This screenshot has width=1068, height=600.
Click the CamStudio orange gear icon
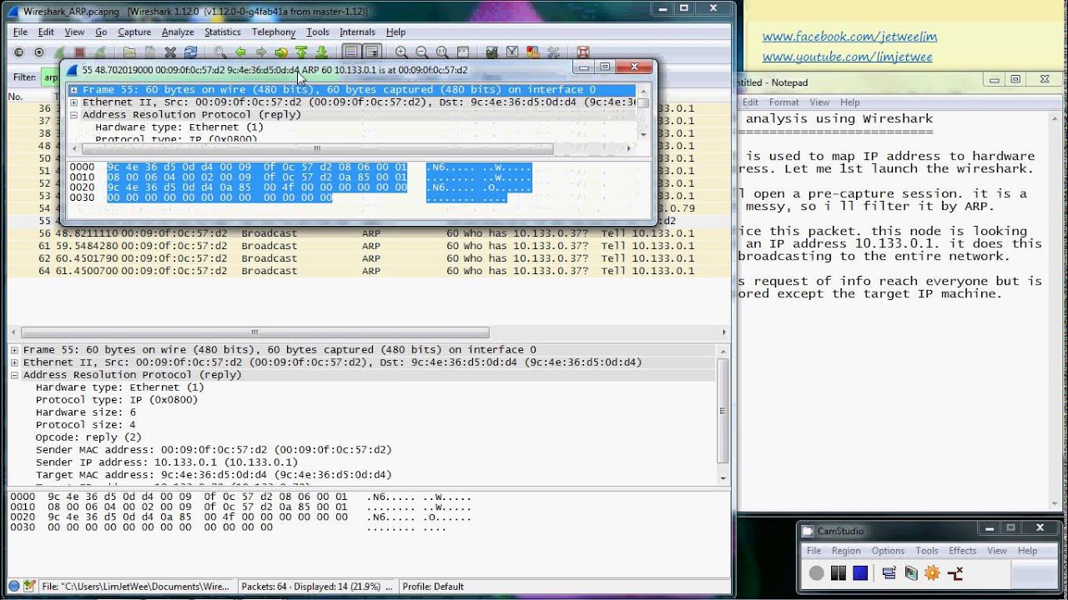pos(932,572)
